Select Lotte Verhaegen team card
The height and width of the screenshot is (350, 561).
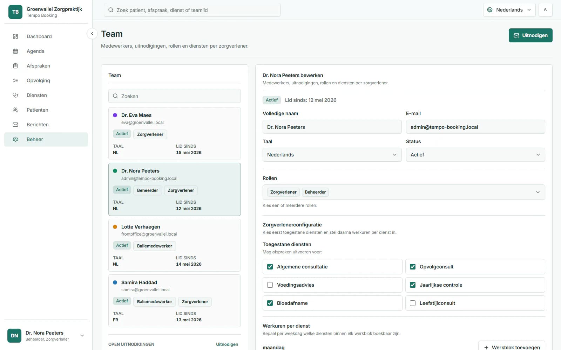[175, 245]
